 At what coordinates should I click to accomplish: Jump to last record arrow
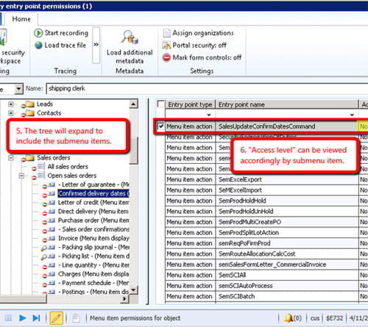36,318
